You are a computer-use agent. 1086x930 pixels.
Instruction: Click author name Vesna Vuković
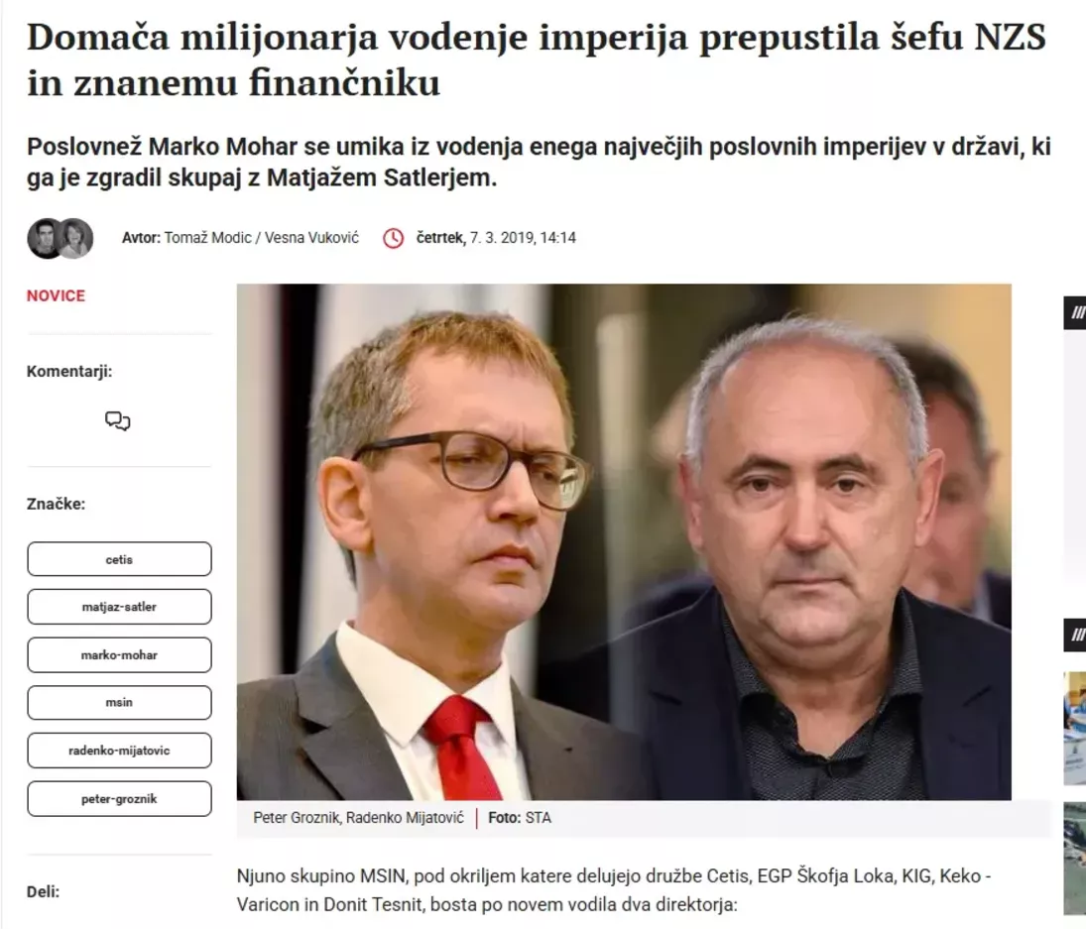tap(311, 238)
